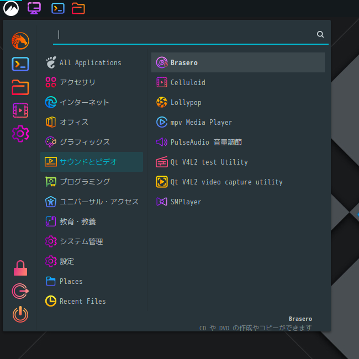Open the Recent Files category
Image resolution: width=359 pixels, height=359 pixels.
coord(92,301)
